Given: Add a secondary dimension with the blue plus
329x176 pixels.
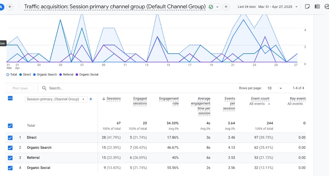Looking at the screenshot, I should coord(91,99).
